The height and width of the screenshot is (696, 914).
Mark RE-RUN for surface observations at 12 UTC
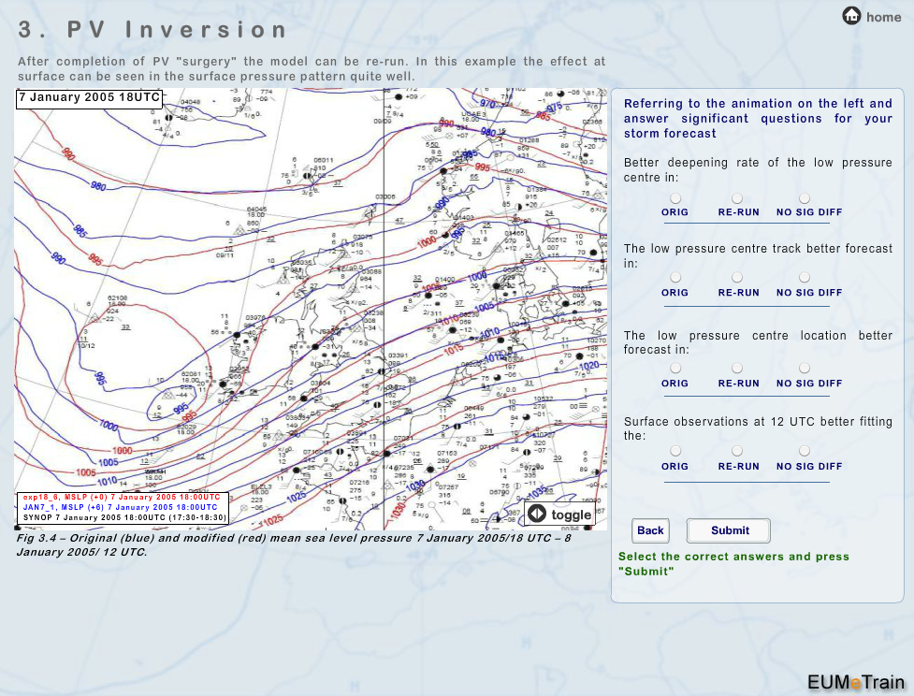[x=737, y=452]
